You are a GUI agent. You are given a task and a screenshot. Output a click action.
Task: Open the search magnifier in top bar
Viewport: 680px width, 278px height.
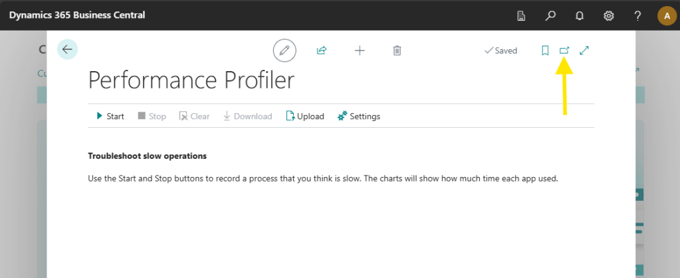[x=550, y=15]
